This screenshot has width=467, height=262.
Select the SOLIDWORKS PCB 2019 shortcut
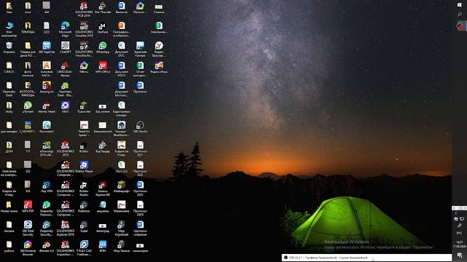click(x=84, y=9)
